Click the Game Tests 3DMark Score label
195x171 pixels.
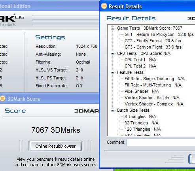(x=150, y=28)
